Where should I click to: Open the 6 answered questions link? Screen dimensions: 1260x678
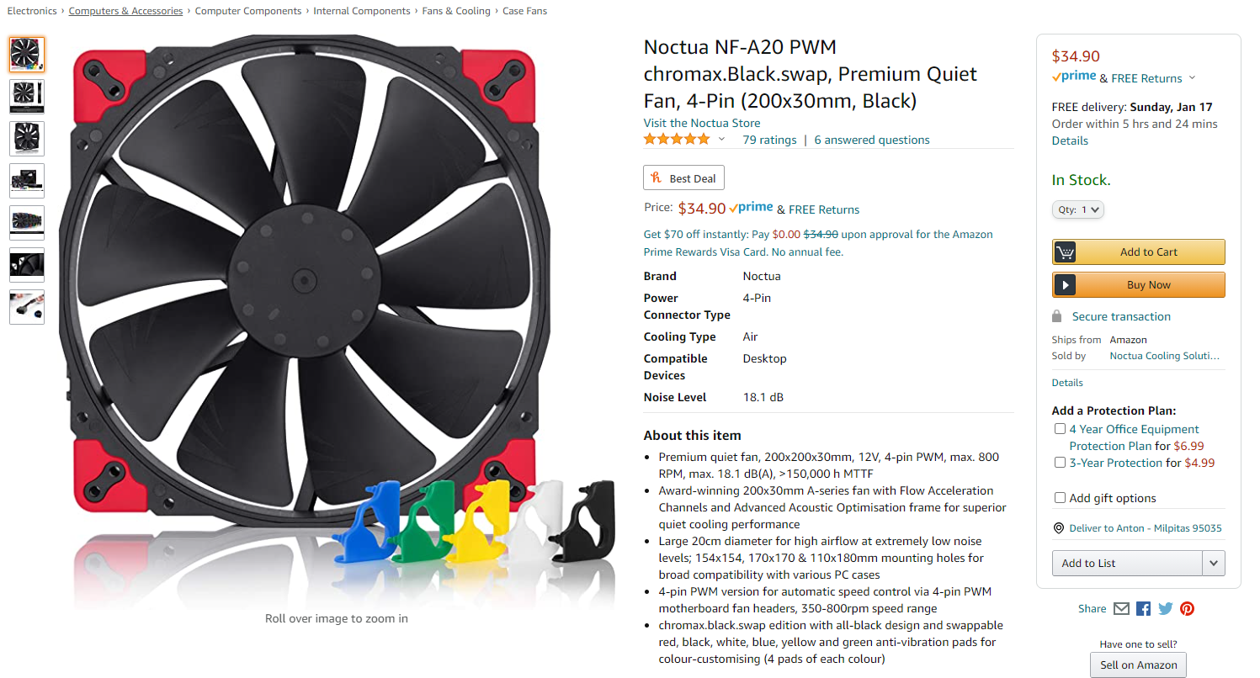pyautogui.click(x=872, y=140)
